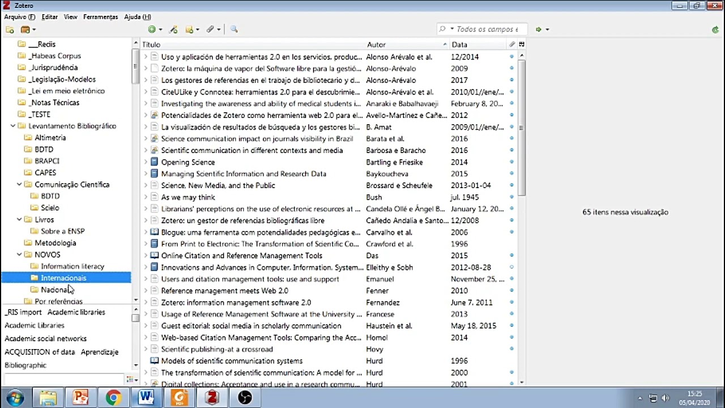Click the Altimetria folder icon
The image size is (725, 408).
28,138
